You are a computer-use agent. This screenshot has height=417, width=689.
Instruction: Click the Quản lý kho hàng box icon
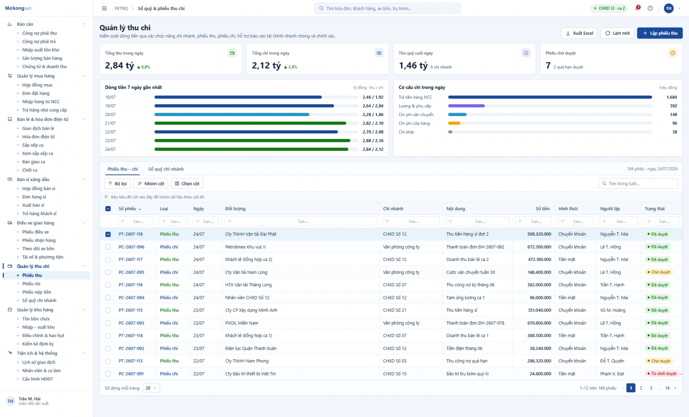(x=10, y=310)
